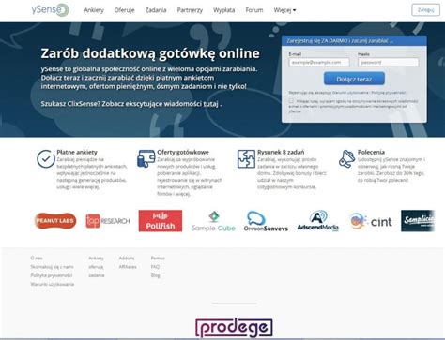Click the Polecenia heading

tap(371, 152)
